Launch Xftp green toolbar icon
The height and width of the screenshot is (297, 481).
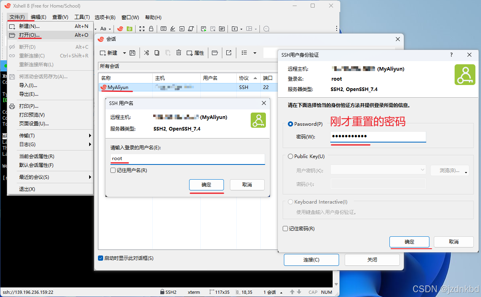129,29
